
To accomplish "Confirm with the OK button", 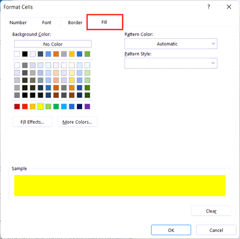I will (171, 230).
